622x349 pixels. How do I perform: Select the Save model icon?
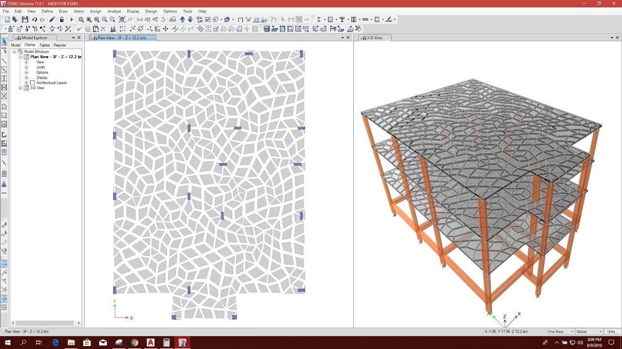click(x=25, y=19)
